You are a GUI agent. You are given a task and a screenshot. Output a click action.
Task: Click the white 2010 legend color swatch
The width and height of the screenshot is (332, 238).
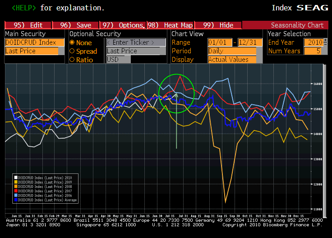16,177
